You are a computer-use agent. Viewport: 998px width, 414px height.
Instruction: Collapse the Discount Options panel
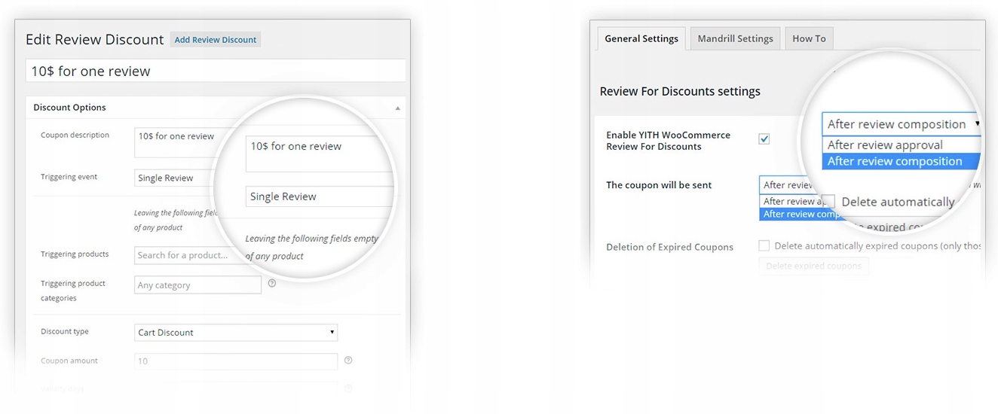tap(397, 108)
